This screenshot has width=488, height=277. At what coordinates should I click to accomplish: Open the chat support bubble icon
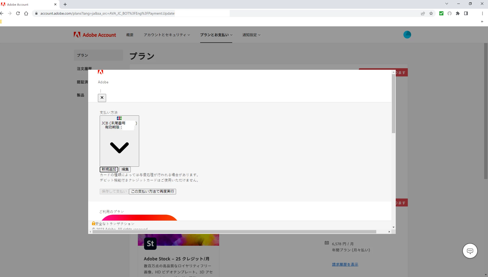click(470, 251)
